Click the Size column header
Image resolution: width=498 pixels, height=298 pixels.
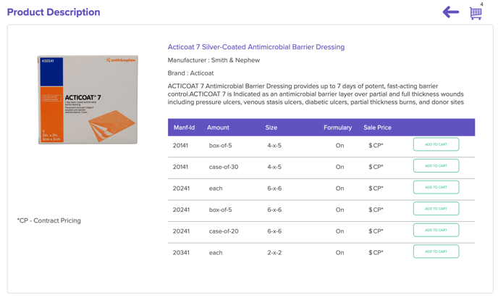(x=271, y=128)
